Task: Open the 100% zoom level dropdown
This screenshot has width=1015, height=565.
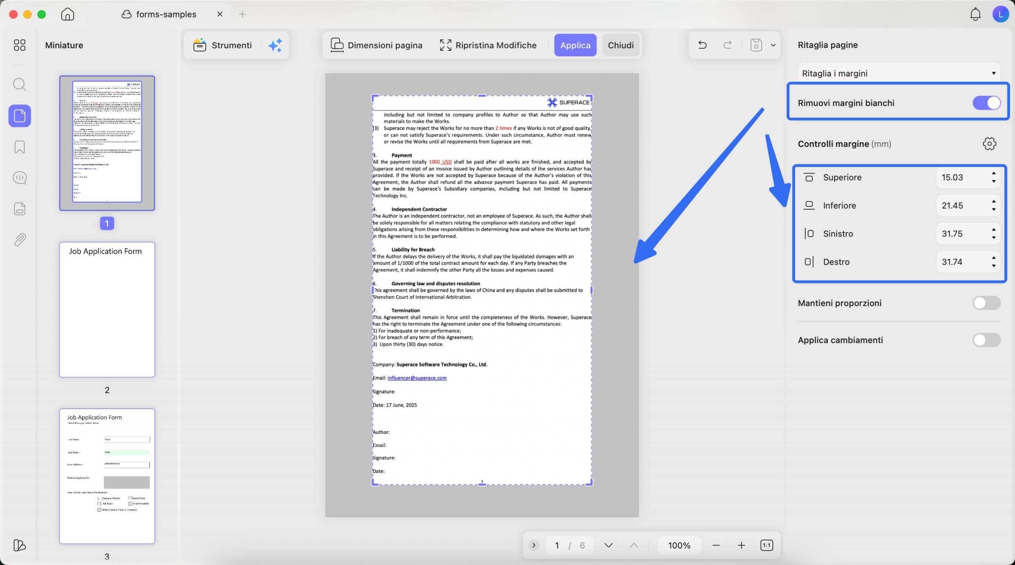Action: (679, 545)
